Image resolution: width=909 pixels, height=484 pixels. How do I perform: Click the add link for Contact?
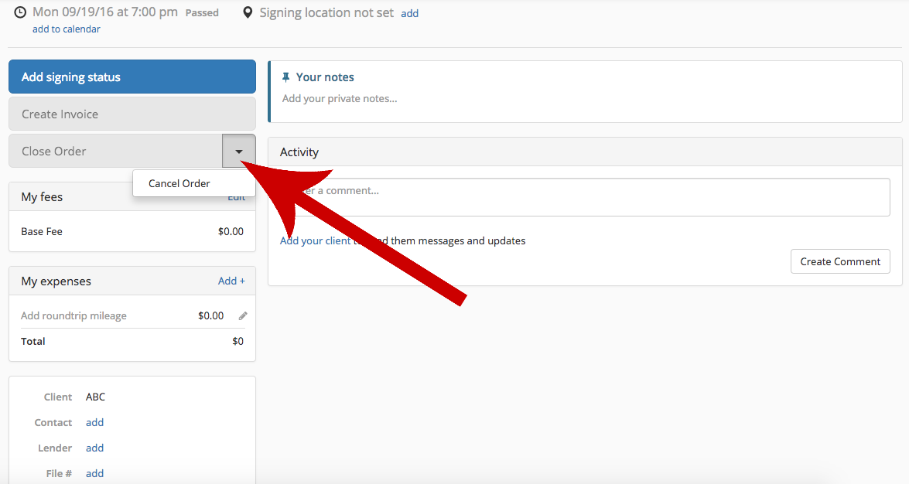(94, 423)
